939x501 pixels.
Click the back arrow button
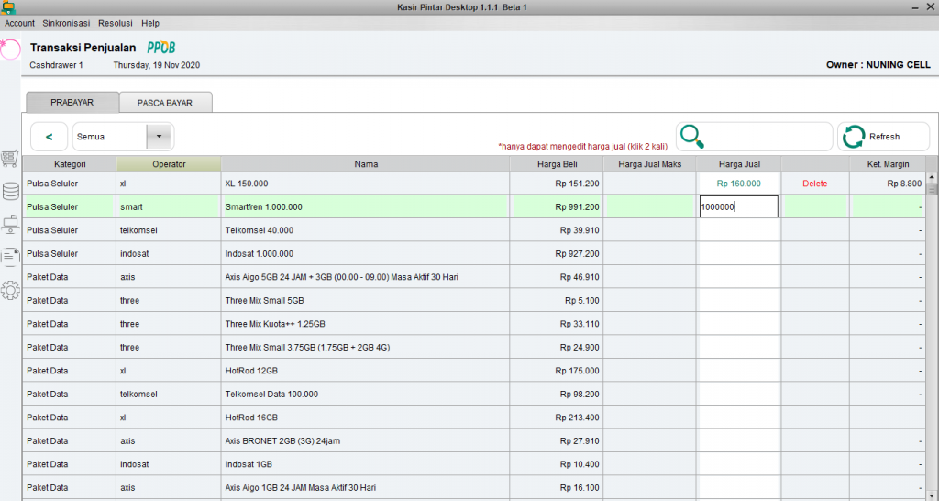[x=50, y=137]
